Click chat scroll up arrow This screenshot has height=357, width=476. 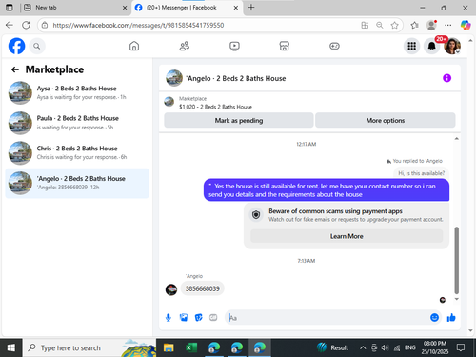(x=456, y=139)
